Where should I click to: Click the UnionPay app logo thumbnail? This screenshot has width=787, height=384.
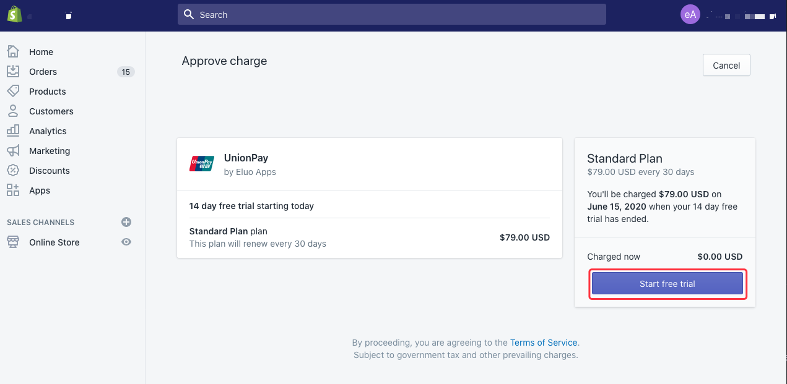coord(202,164)
